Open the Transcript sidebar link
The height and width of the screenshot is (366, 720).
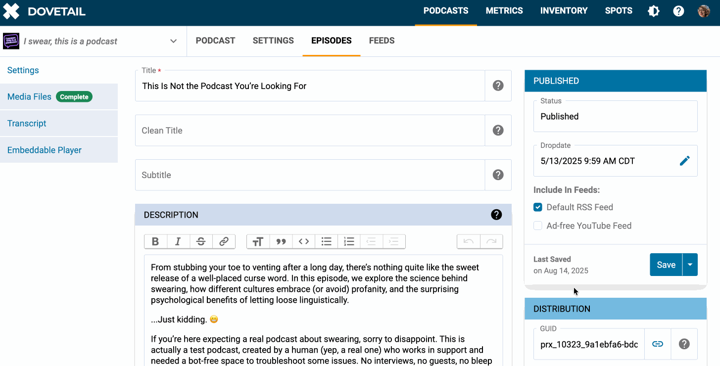click(x=27, y=124)
